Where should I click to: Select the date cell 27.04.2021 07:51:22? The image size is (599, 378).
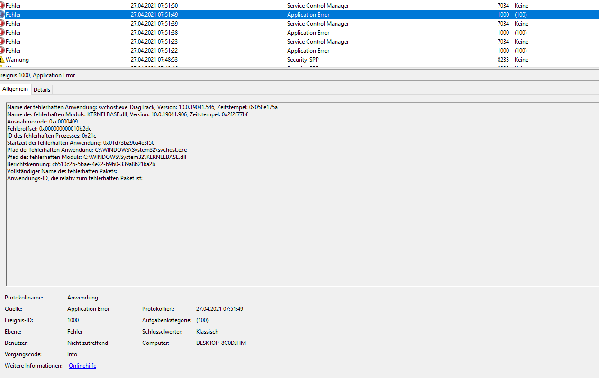(x=154, y=51)
